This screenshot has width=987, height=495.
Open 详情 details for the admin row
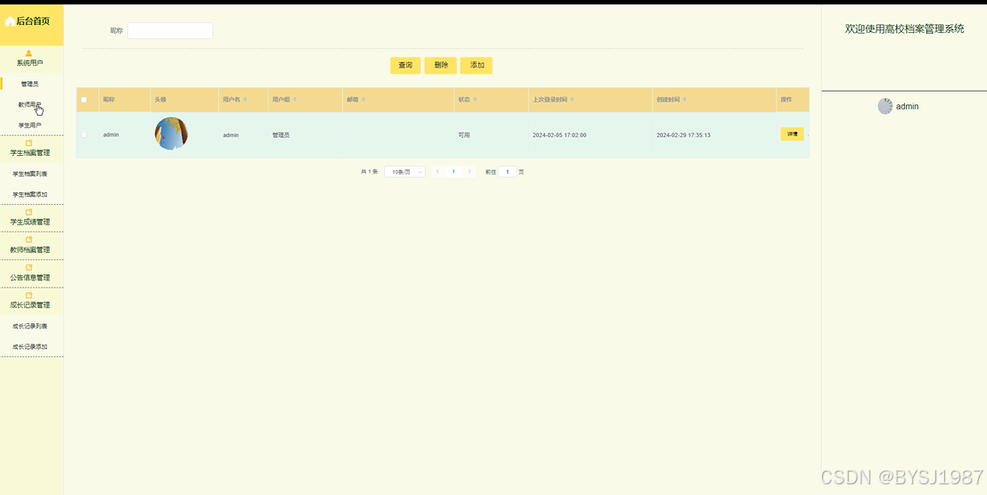[792, 134]
